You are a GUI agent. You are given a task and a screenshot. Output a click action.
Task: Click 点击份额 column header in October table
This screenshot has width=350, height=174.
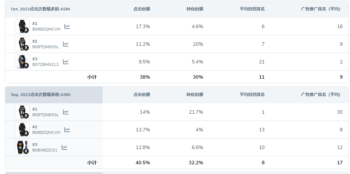(142, 9)
